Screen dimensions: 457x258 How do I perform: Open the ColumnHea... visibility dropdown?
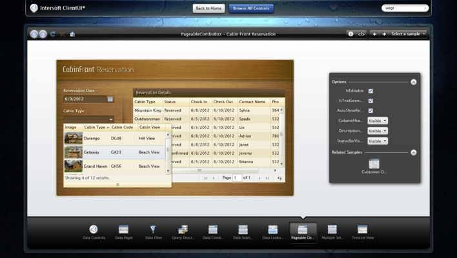point(378,121)
